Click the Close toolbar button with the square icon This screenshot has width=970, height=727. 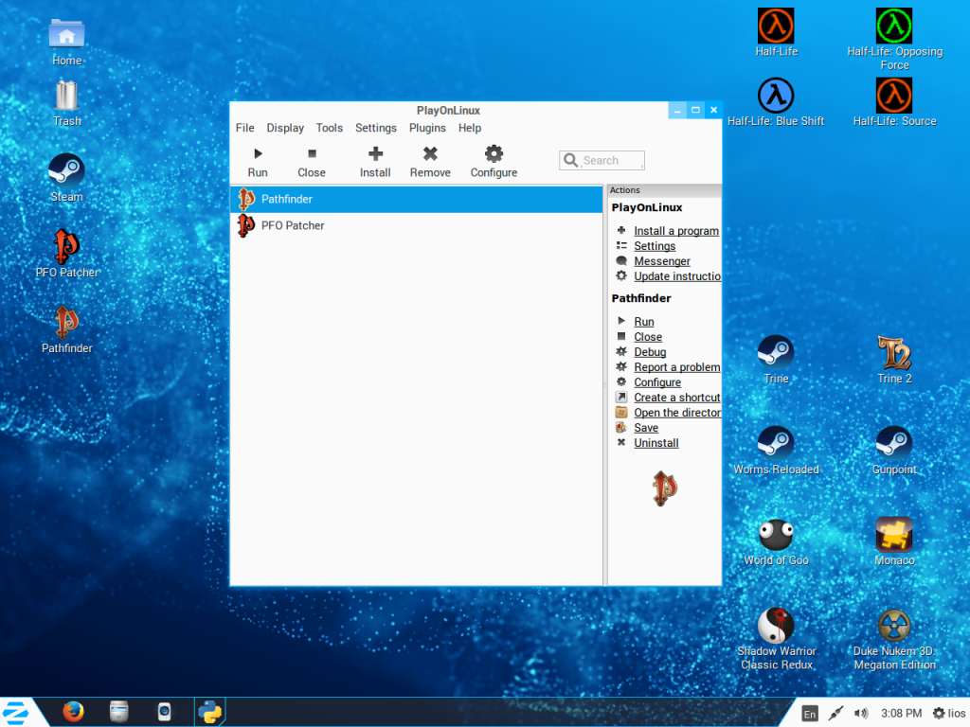(311, 162)
